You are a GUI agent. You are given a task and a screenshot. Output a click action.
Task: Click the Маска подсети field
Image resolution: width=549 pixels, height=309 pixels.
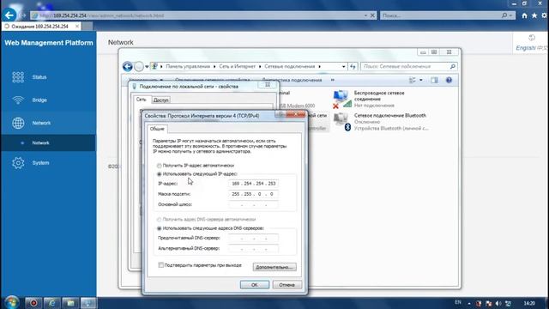click(x=253, y=194)
